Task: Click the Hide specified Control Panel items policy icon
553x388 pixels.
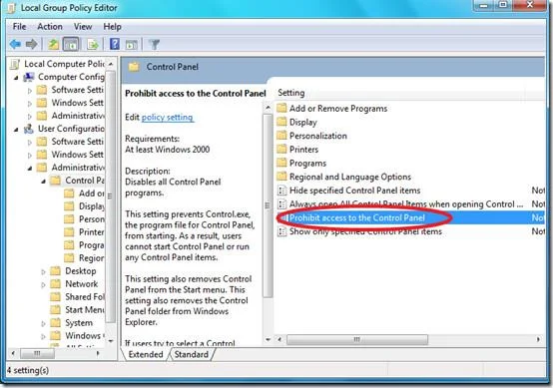Action: 281,191
